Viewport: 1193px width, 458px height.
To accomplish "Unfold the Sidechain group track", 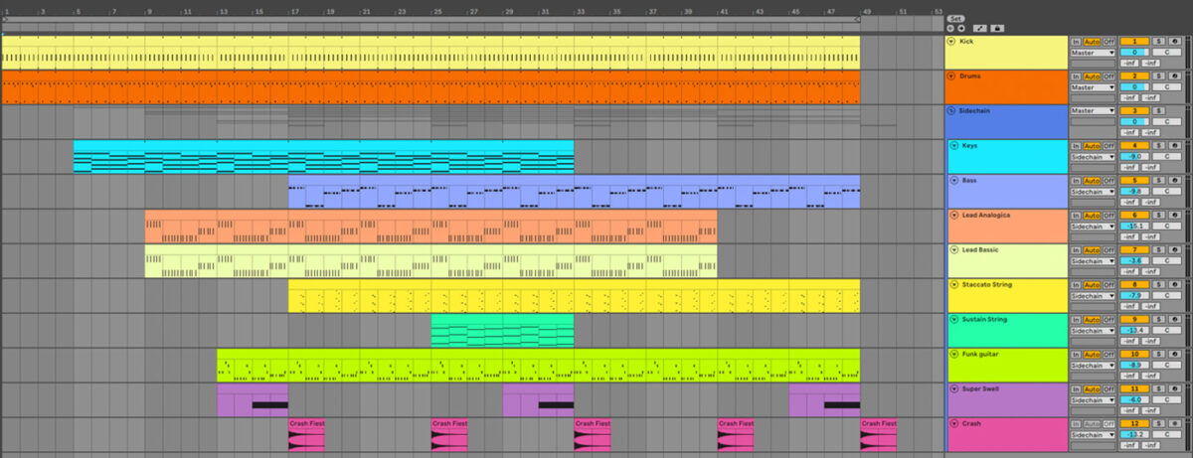I will pyautogui.click(x=951, y=111).
